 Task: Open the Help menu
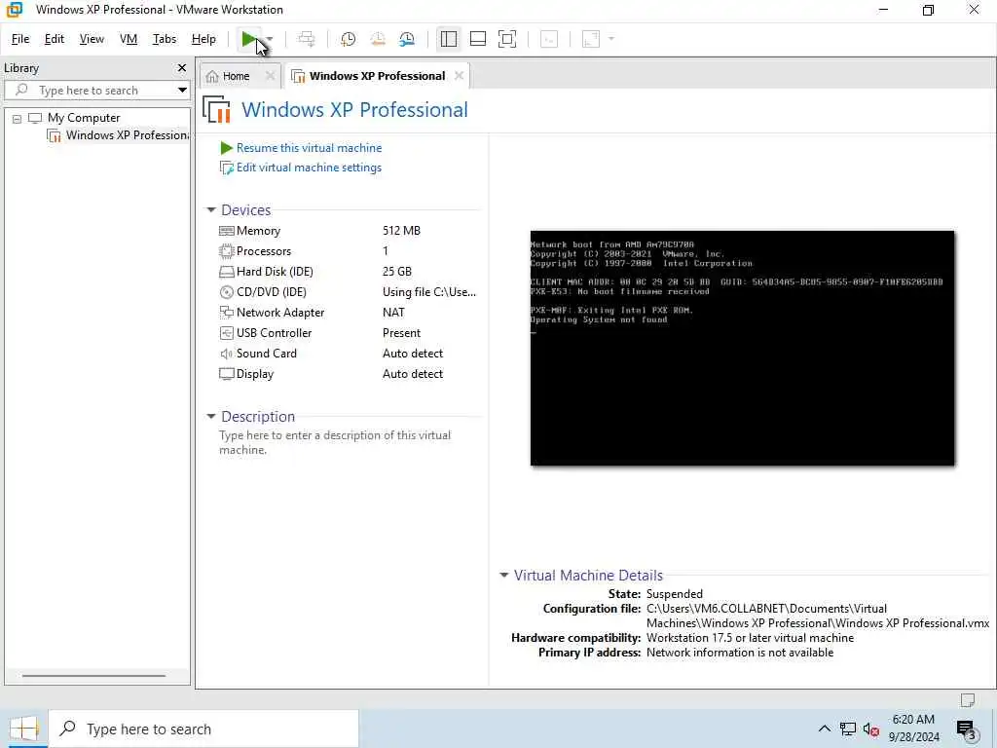[x=203, y=39]
